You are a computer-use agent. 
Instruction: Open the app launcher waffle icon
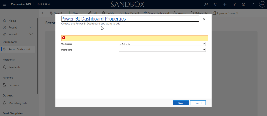point(4,4)
